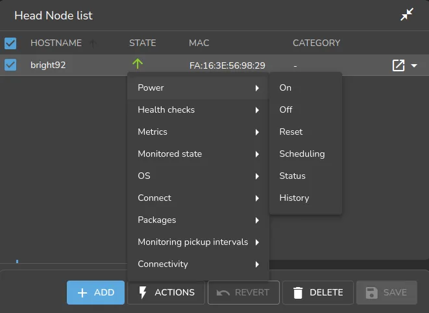Select Connectivity menu entry

[x=198, y=264]
